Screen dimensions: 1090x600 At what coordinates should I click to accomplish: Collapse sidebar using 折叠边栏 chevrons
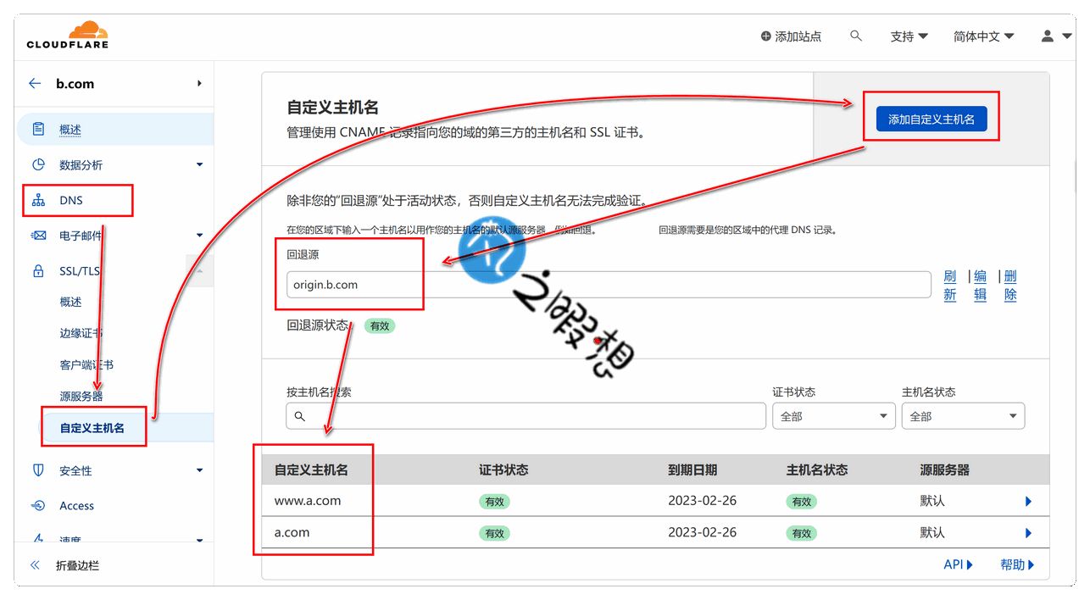36,565
